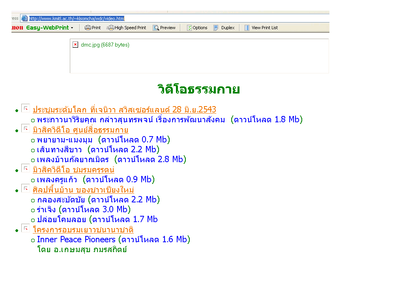Open the ศิลปพื้นบ้าน ของชาวเชียงใหม่ link
Screen dimensions: 404x303
(x=83, y=190)
